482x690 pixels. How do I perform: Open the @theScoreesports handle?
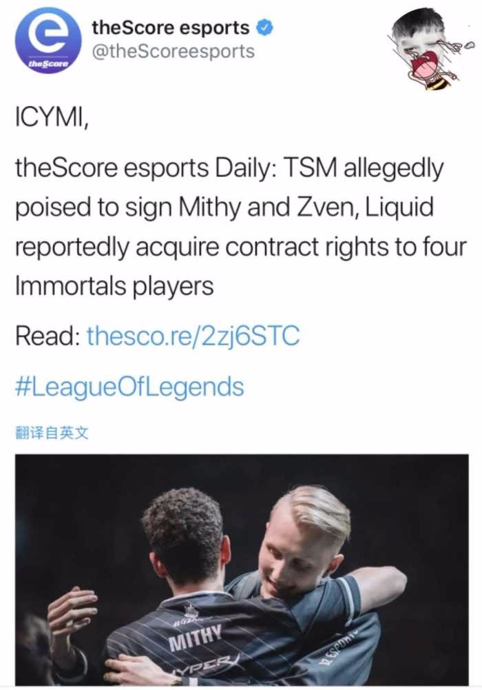[x=173, y=52]
